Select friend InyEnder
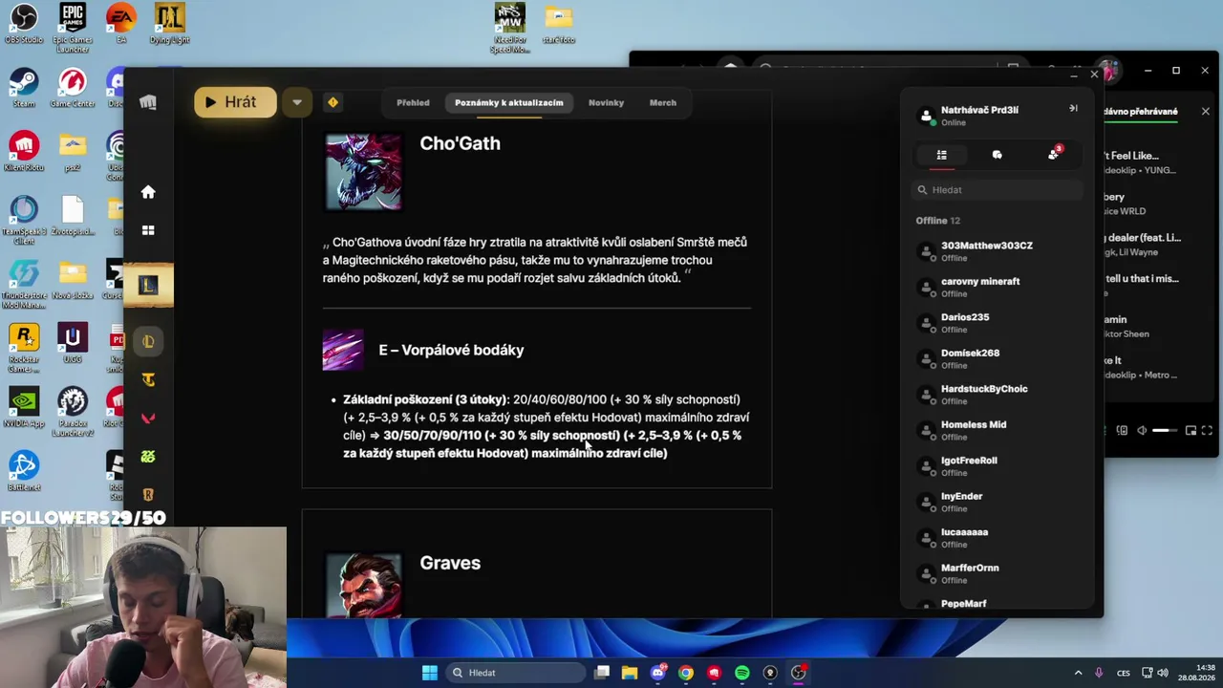The height and width of the screenshot is (688, 1223). [998, 503]
